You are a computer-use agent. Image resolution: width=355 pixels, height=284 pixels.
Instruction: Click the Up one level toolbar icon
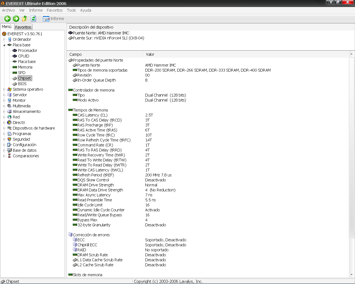pos(25,19)
